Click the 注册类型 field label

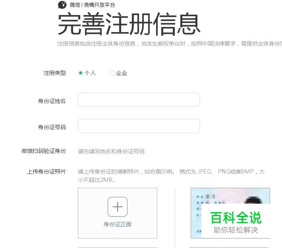55,73
